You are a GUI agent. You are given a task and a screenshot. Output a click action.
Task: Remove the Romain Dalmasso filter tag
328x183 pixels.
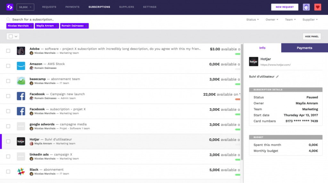pos(86,26)
